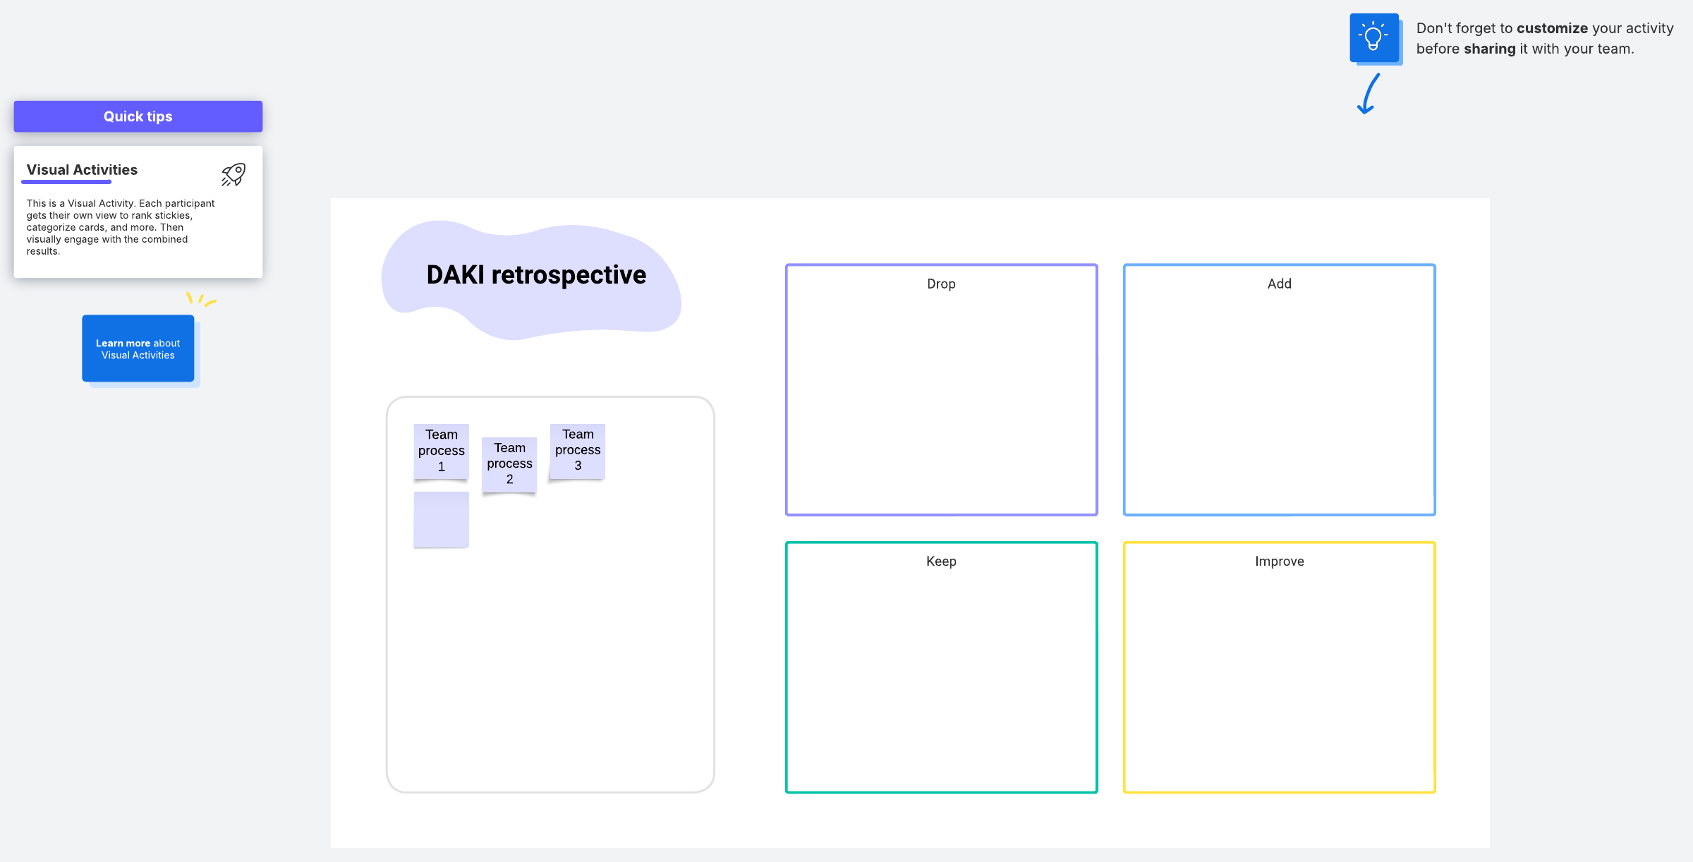Image resolution: width=1693 pixels, height=862 pixels.
Task: Select the Team process 3 sticky note
Action: click(x=578, y=451)
